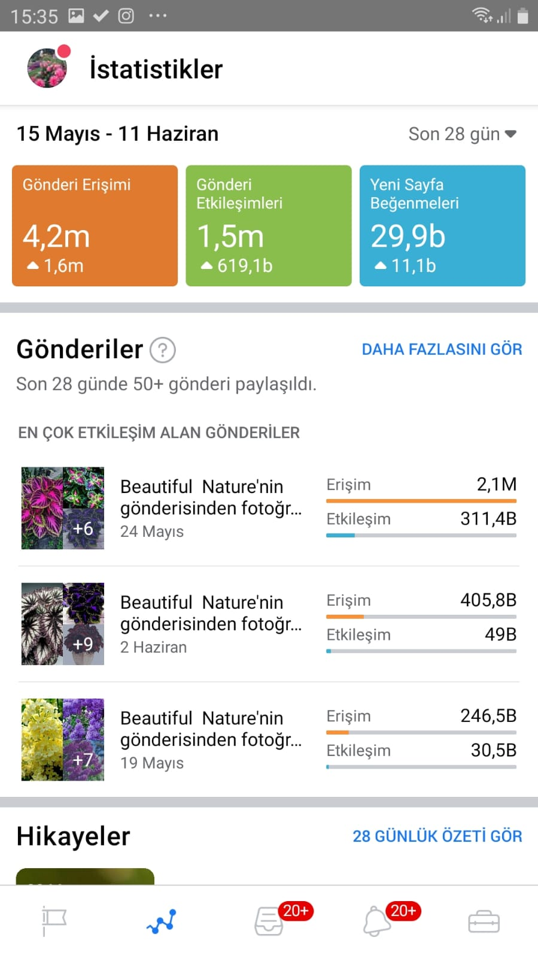The image size is (538, 958).
Task: Open the notifications bell icon
Action: tap(376, 921)
